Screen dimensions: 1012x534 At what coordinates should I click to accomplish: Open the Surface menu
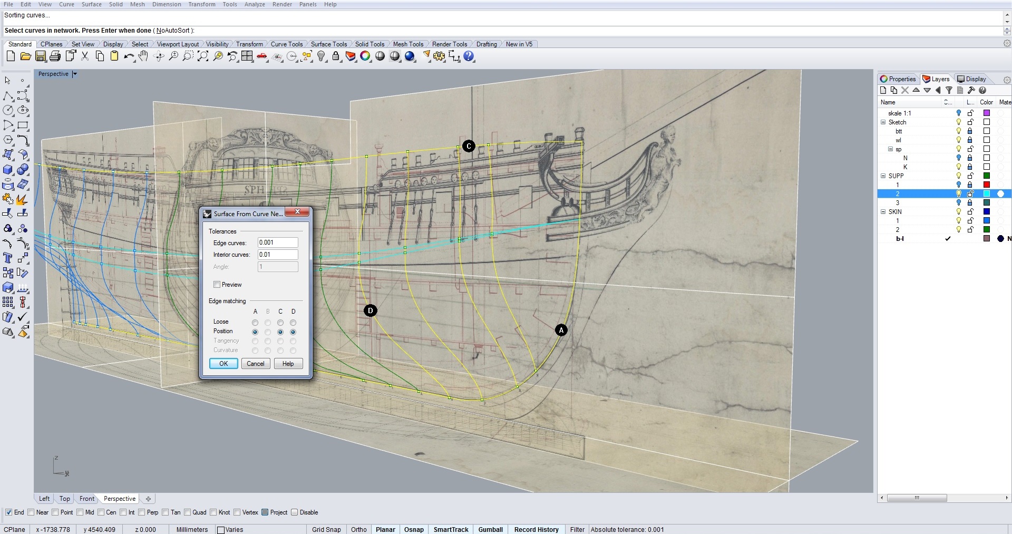point(91,4)
